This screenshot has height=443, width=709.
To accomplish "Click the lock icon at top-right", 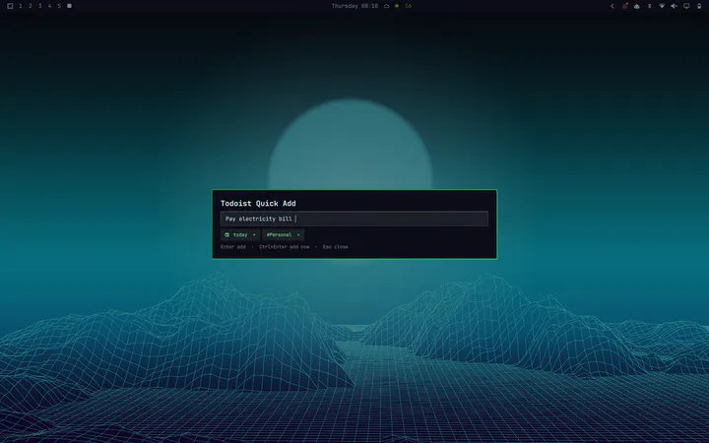I will pos(699,6).
